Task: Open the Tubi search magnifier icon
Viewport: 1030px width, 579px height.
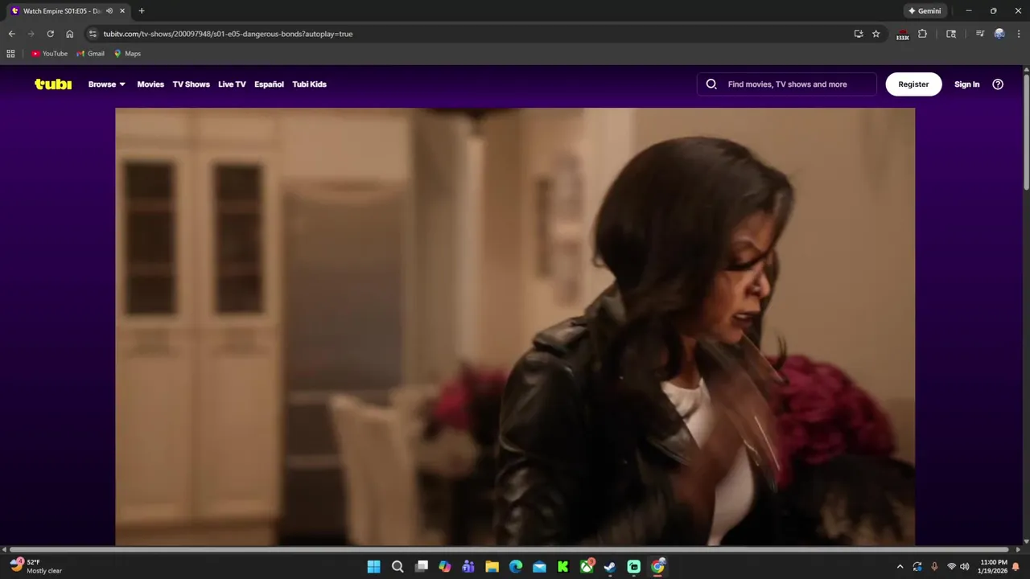Action: [x=711, y=84]
